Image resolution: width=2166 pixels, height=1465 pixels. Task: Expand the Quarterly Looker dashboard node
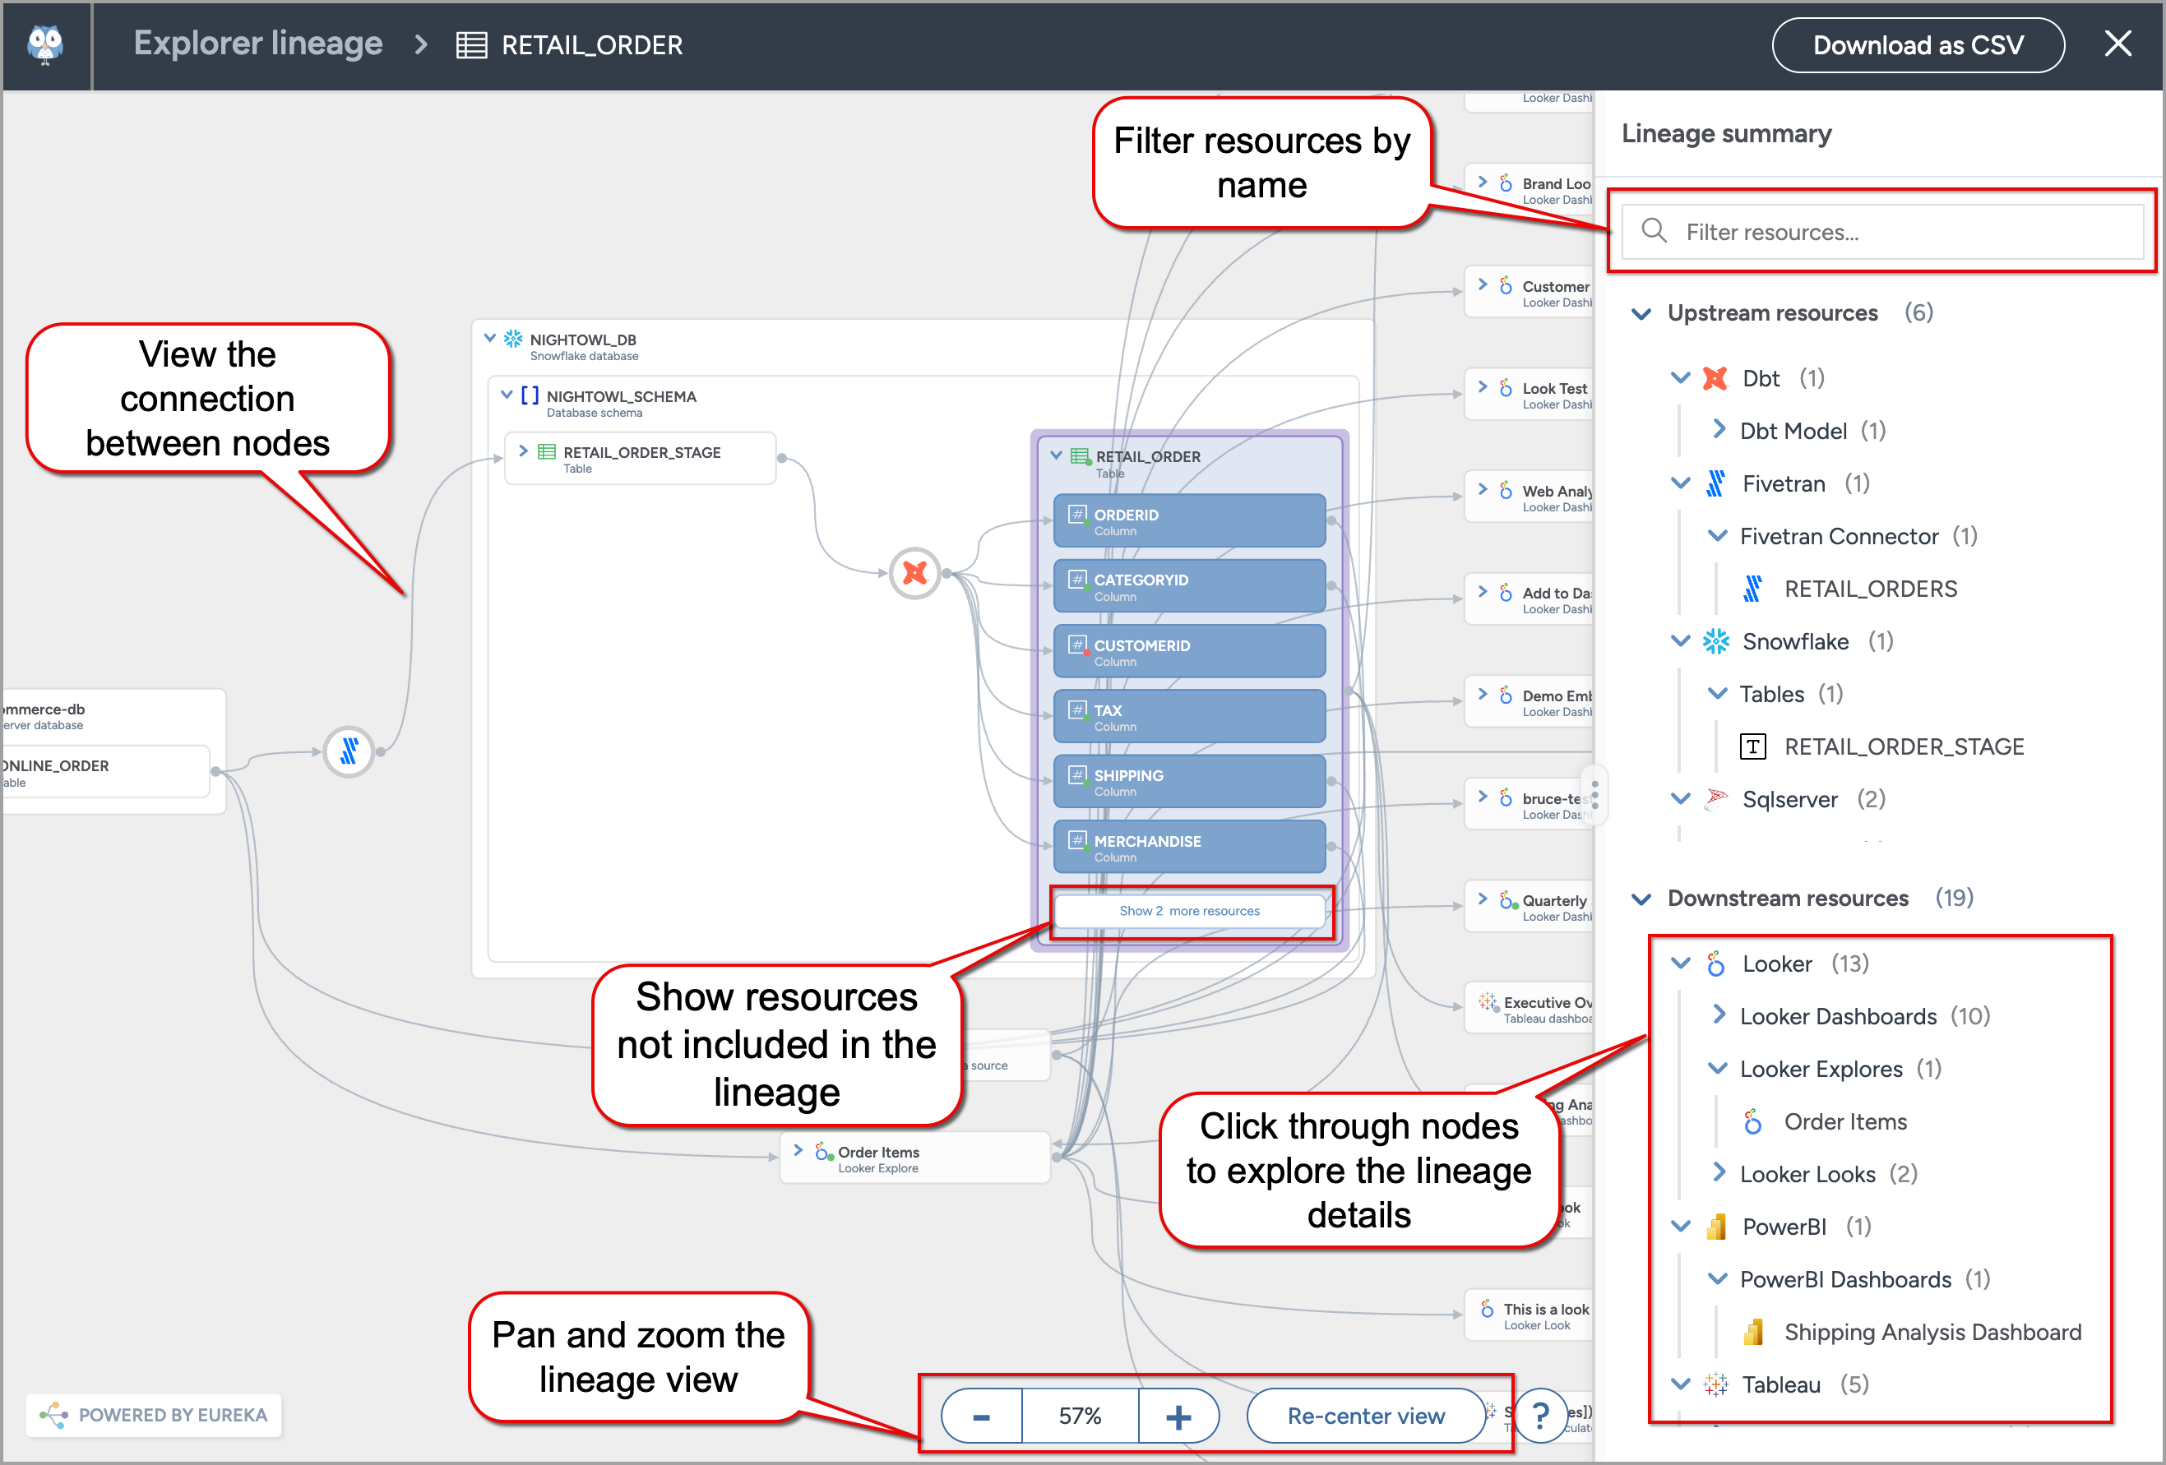1482,899
